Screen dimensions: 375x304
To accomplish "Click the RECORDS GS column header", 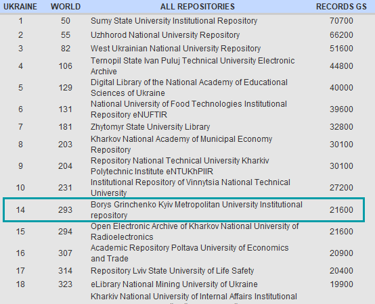I will [341, 7].
